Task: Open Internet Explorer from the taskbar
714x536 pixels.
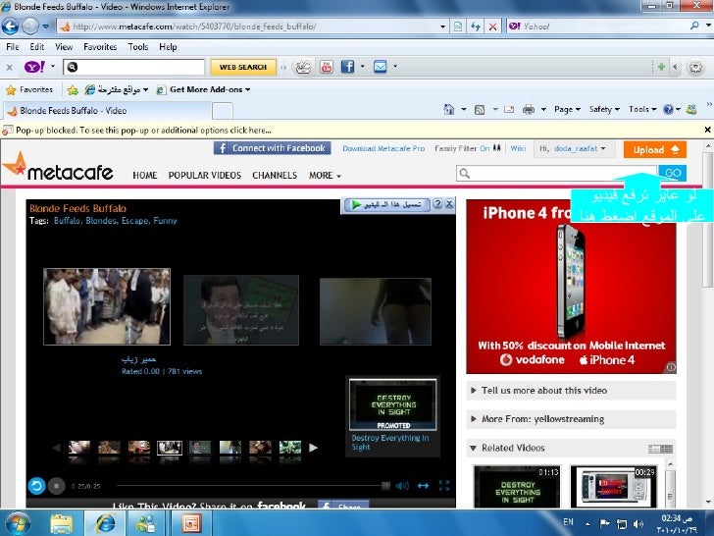Action: pos(106,523)
